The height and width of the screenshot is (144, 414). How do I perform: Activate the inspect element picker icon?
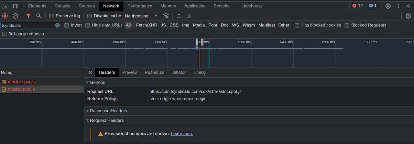click(x=5, y=6)
